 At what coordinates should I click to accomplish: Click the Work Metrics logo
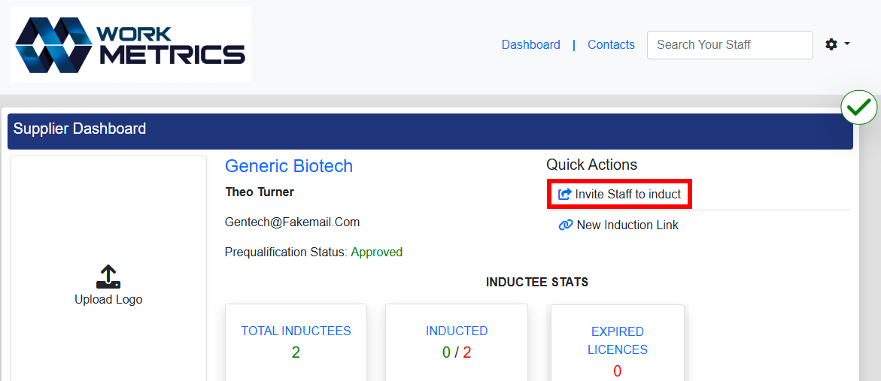[x=130, y=44]
